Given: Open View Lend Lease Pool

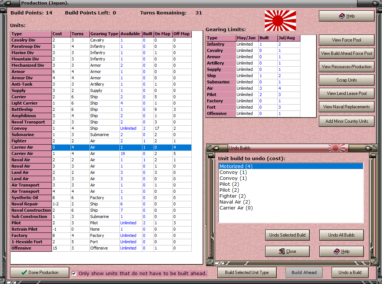Looking at the screenshot, I should click(346, 93).
